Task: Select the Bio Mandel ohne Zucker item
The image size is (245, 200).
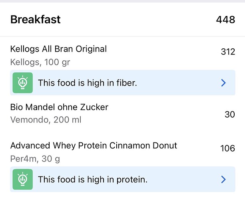Action: tap(59, 107)
